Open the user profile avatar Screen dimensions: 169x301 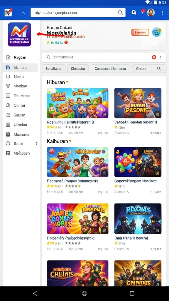coord(151,13)
